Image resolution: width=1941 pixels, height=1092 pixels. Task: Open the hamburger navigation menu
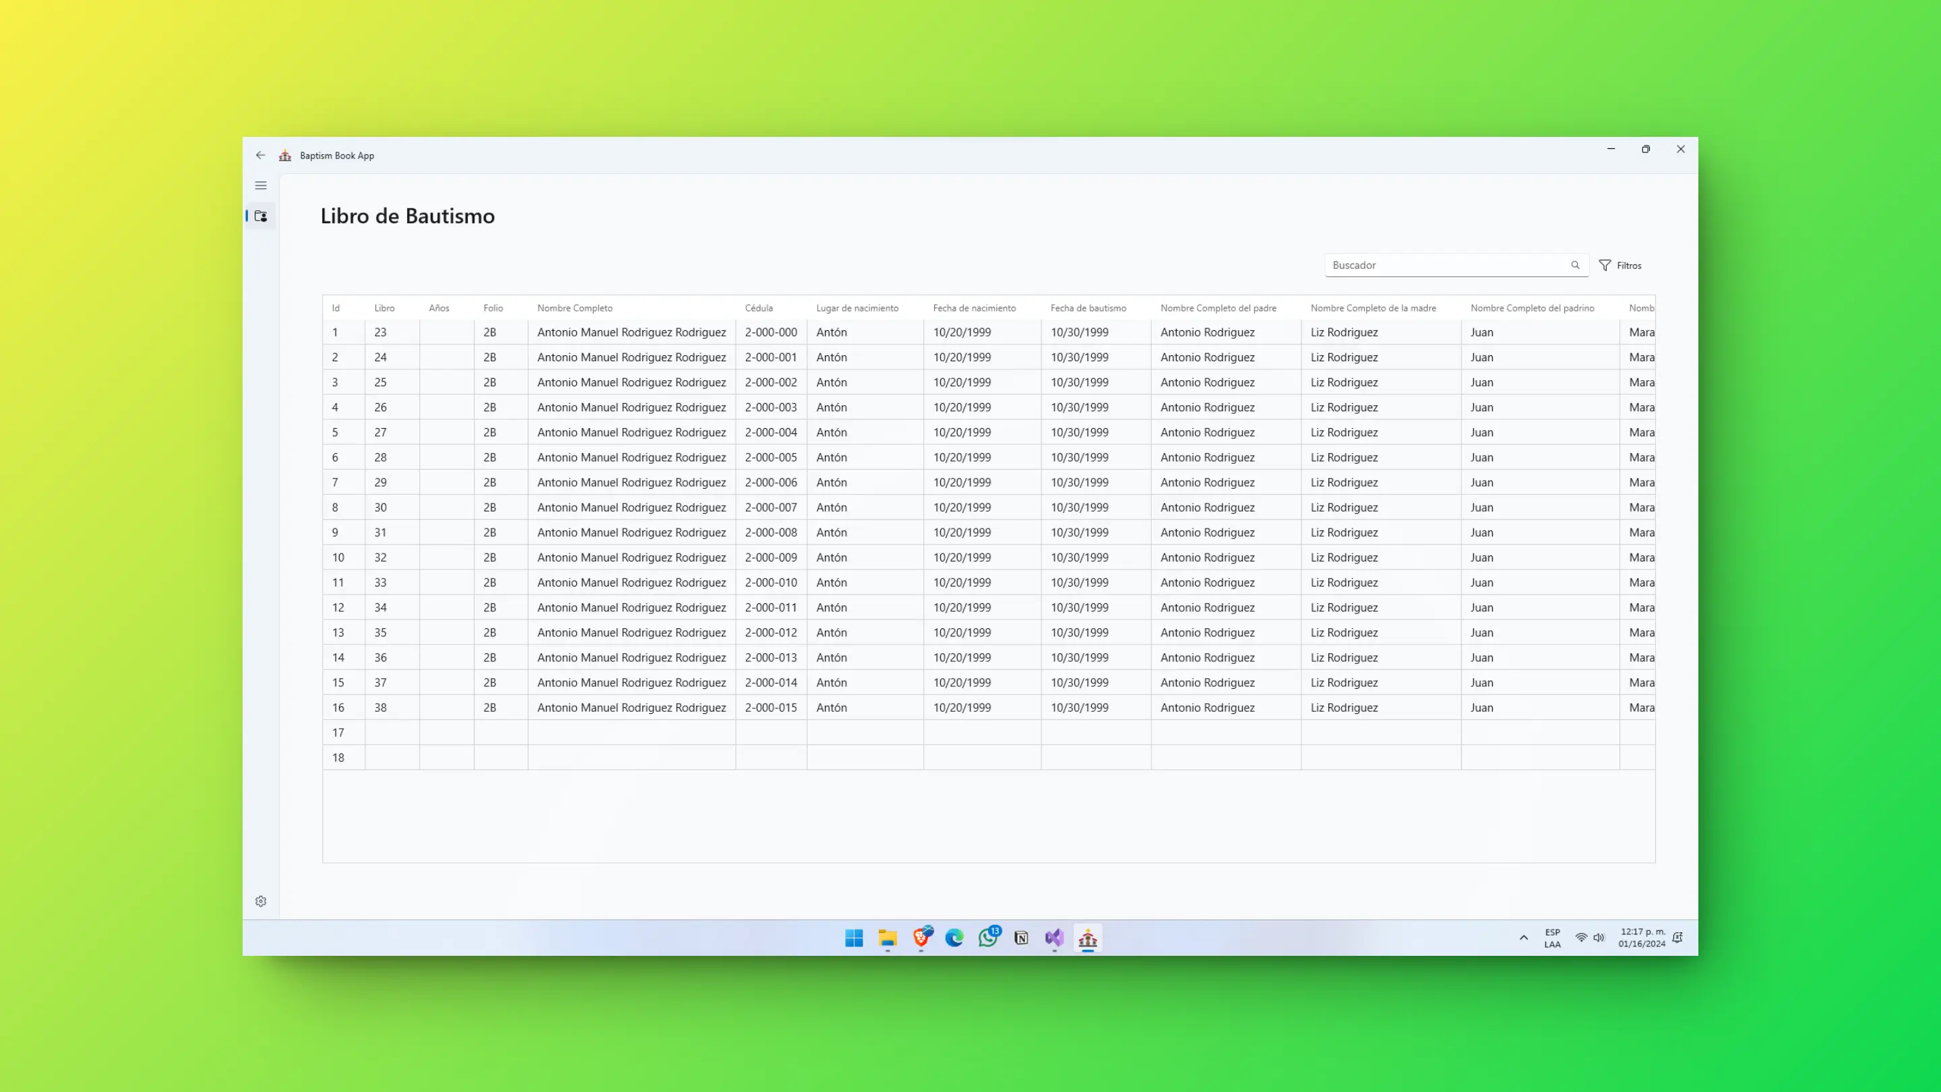point(261,185)
